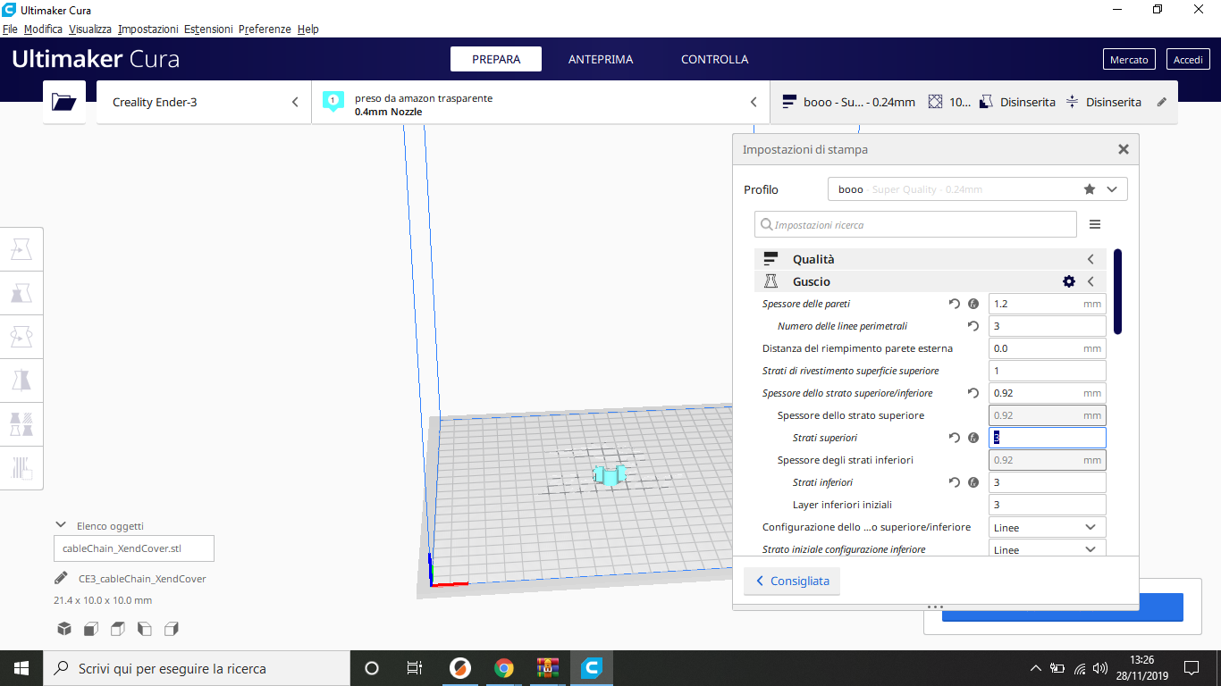Viewport: 1221px width, 686px height.
Task: Reset Strati inferiori value
Action: coord(955,482)
